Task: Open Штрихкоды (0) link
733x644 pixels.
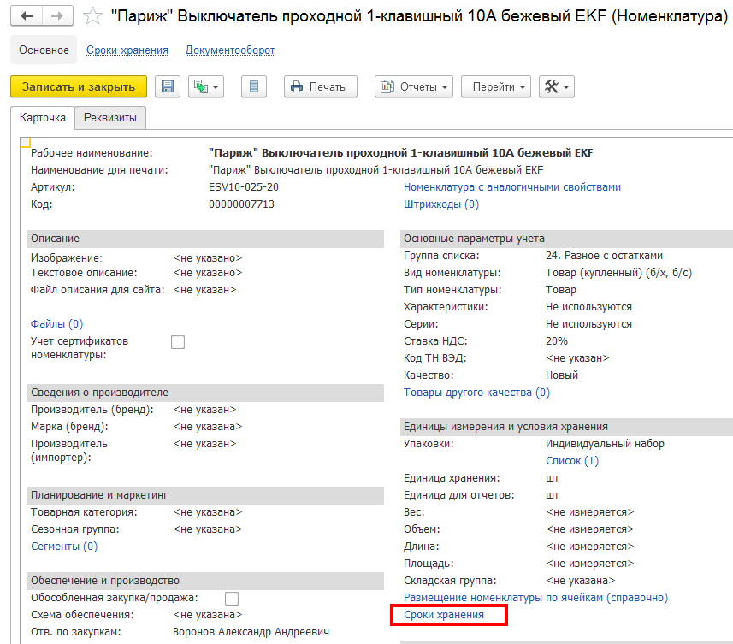Action: tap(441, 204)
